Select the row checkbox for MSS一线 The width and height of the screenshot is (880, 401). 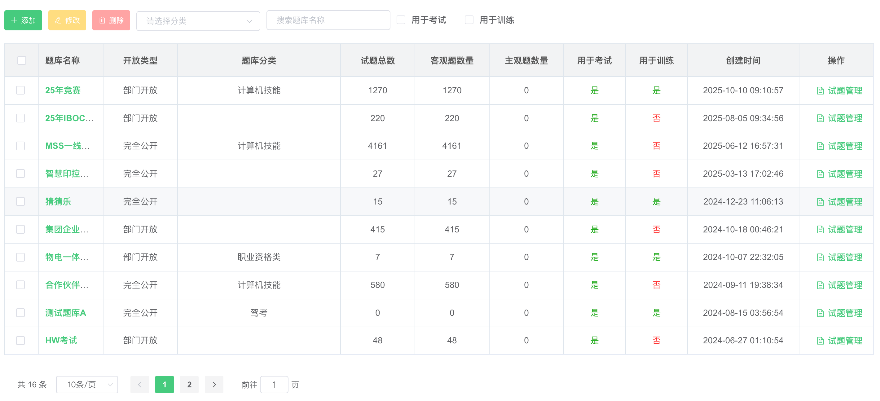pos(21,146)
